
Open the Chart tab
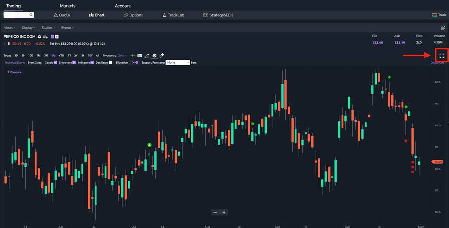[x=96, y=15]
